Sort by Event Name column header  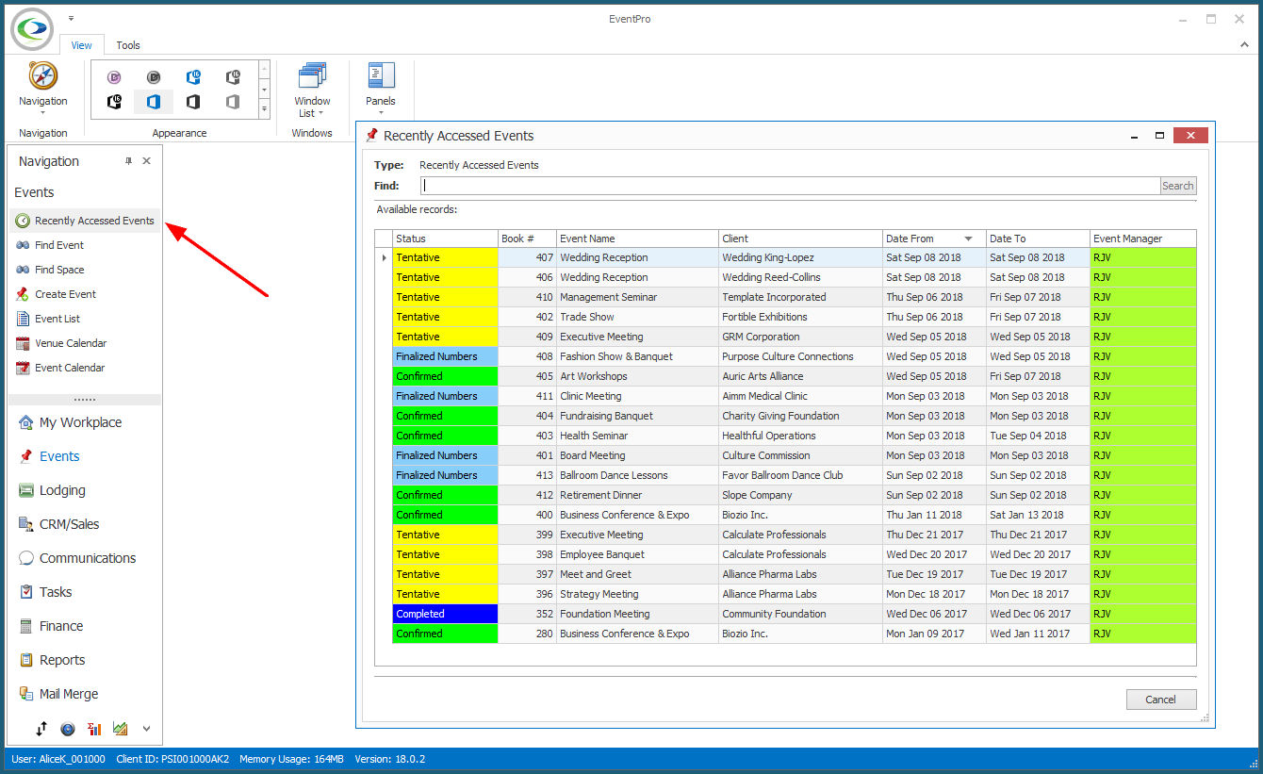tap(637, 239)
